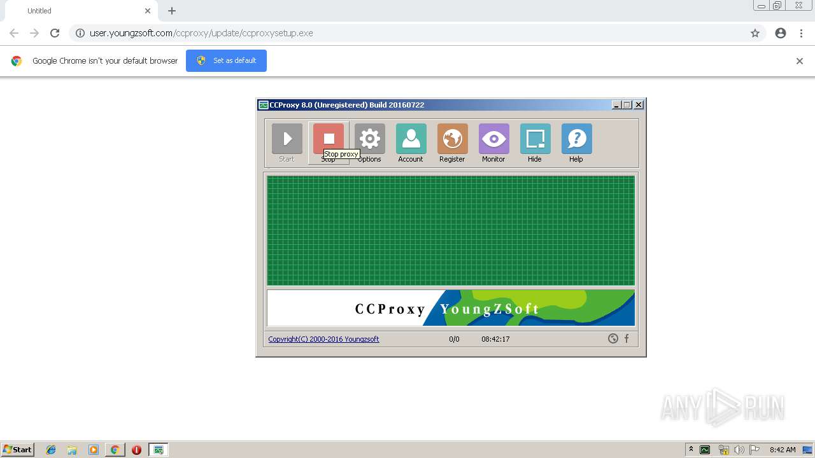Minimize the CCProxy window
Image resolution: width=815 pixels, height=458 pixels.
(616, 105)
